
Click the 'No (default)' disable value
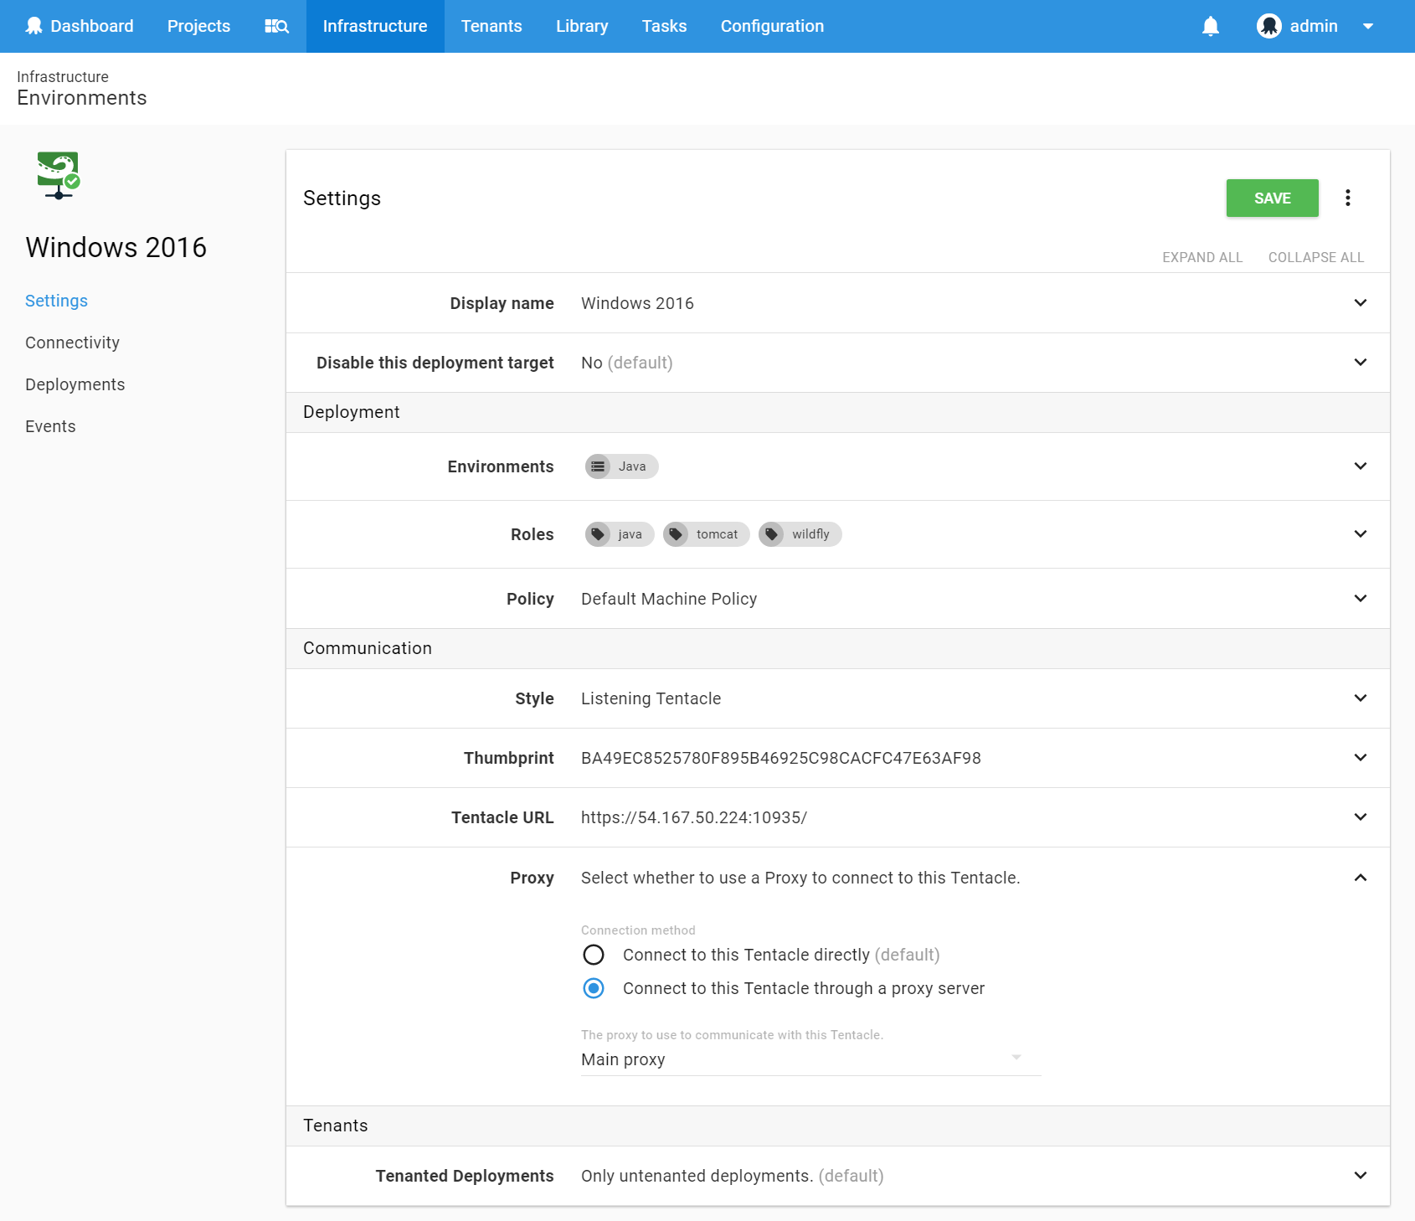click(x=627, y=363)
